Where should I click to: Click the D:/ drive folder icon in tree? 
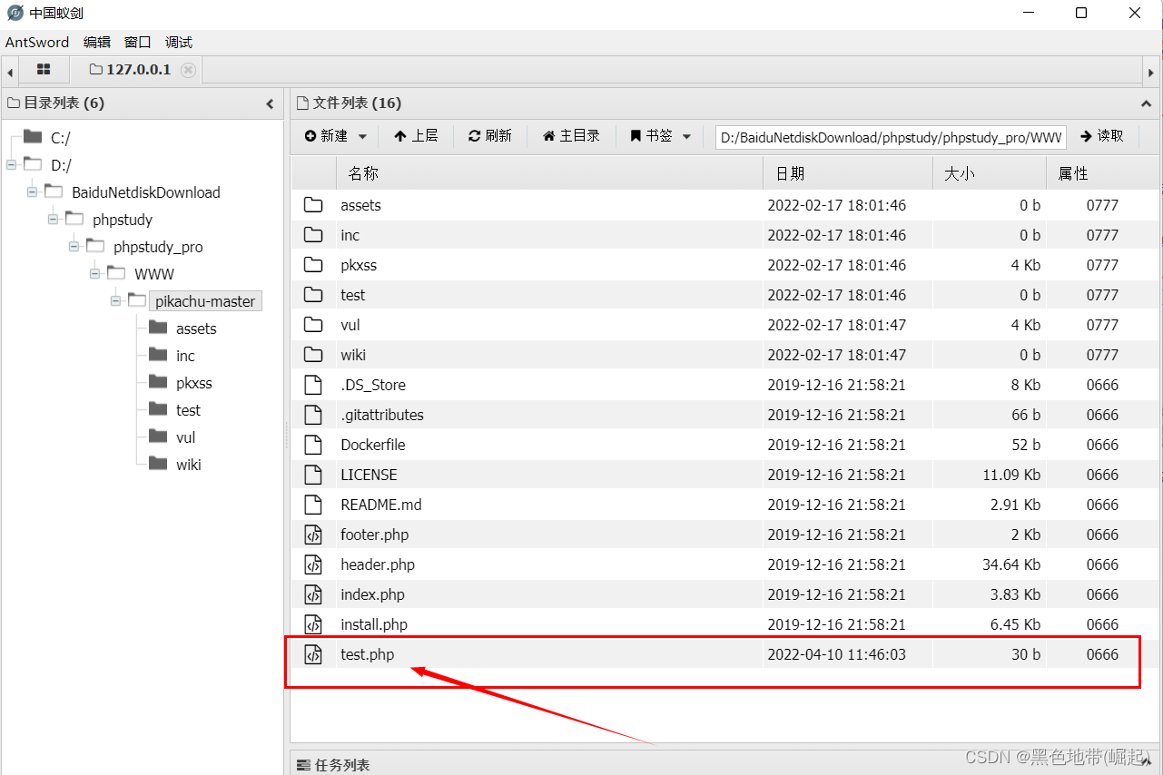tap(33, 164)
